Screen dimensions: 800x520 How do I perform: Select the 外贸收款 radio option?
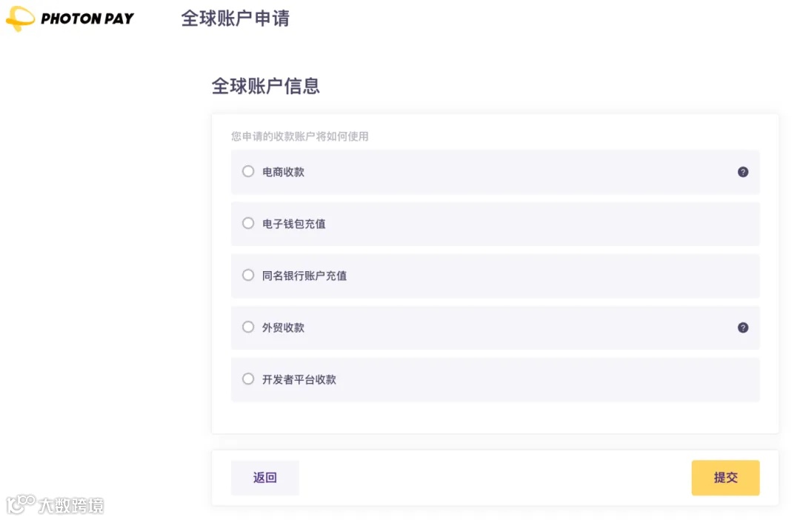pos(248,327)
